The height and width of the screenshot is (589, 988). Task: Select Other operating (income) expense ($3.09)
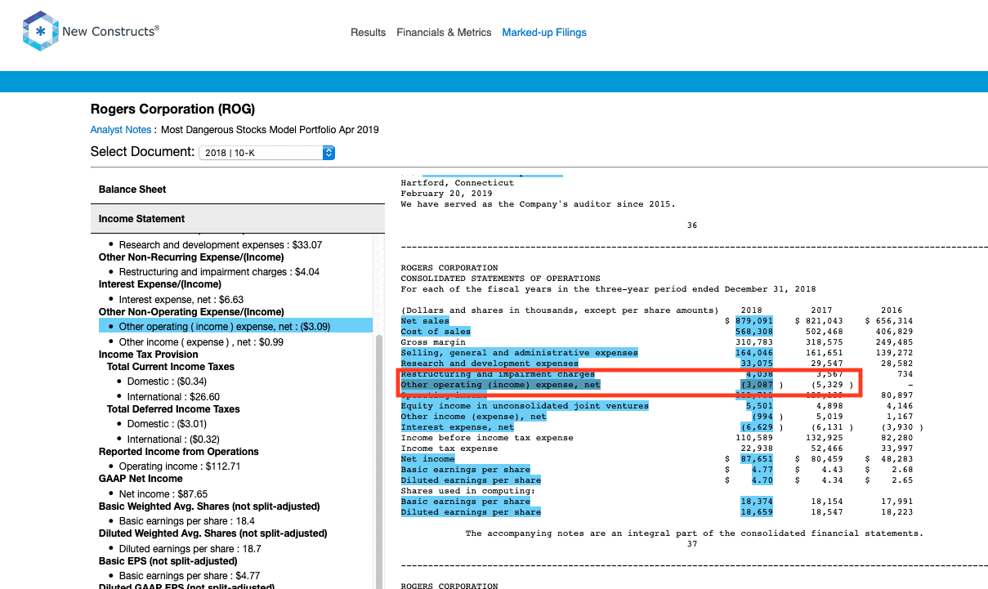point(235,326)
